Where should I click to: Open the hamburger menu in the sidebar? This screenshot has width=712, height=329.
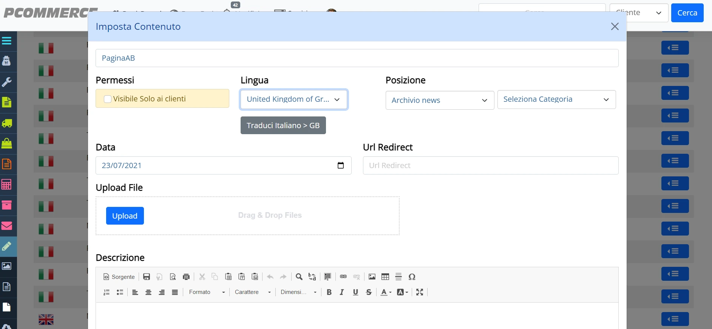tap(7, 41)
